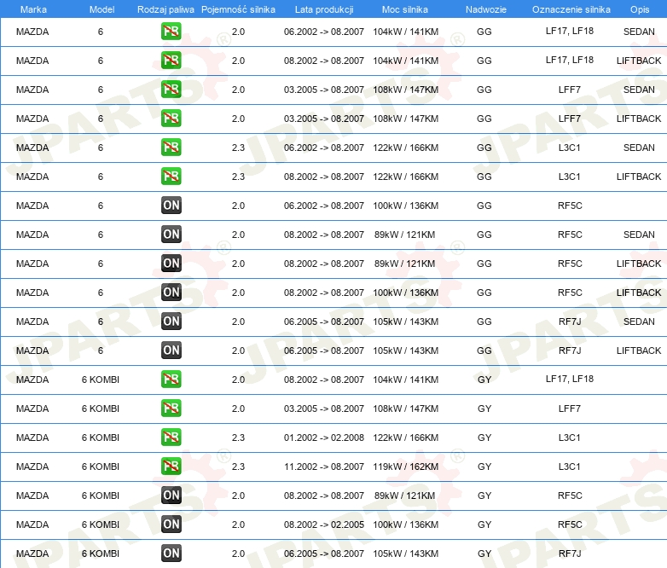Click the ON diesel icon for the 89kW sedan
The height and width of the screenshot is (568, 667).
(x=171, y=235)
